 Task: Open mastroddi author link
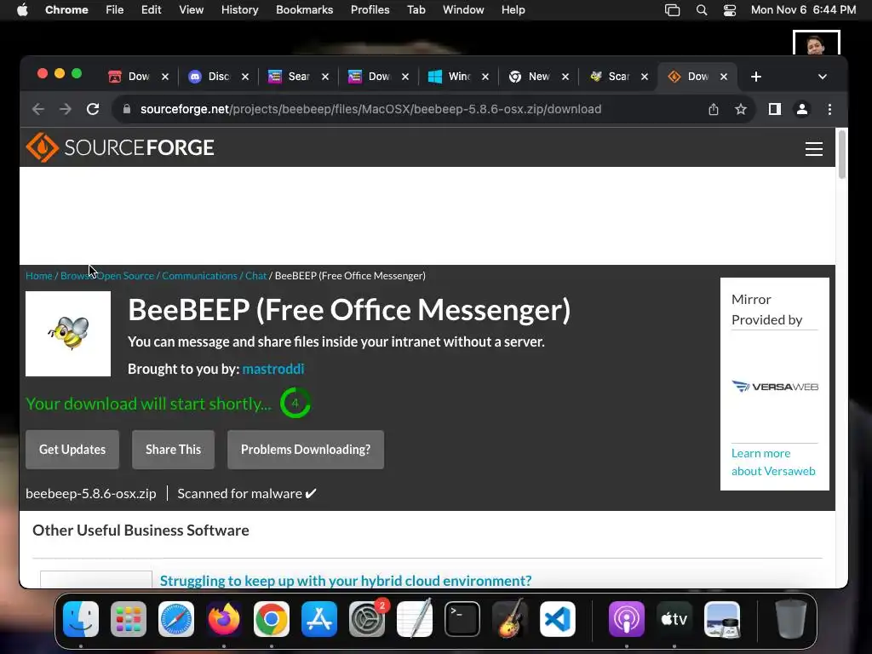pyautogui.click(x=273, y=369)
